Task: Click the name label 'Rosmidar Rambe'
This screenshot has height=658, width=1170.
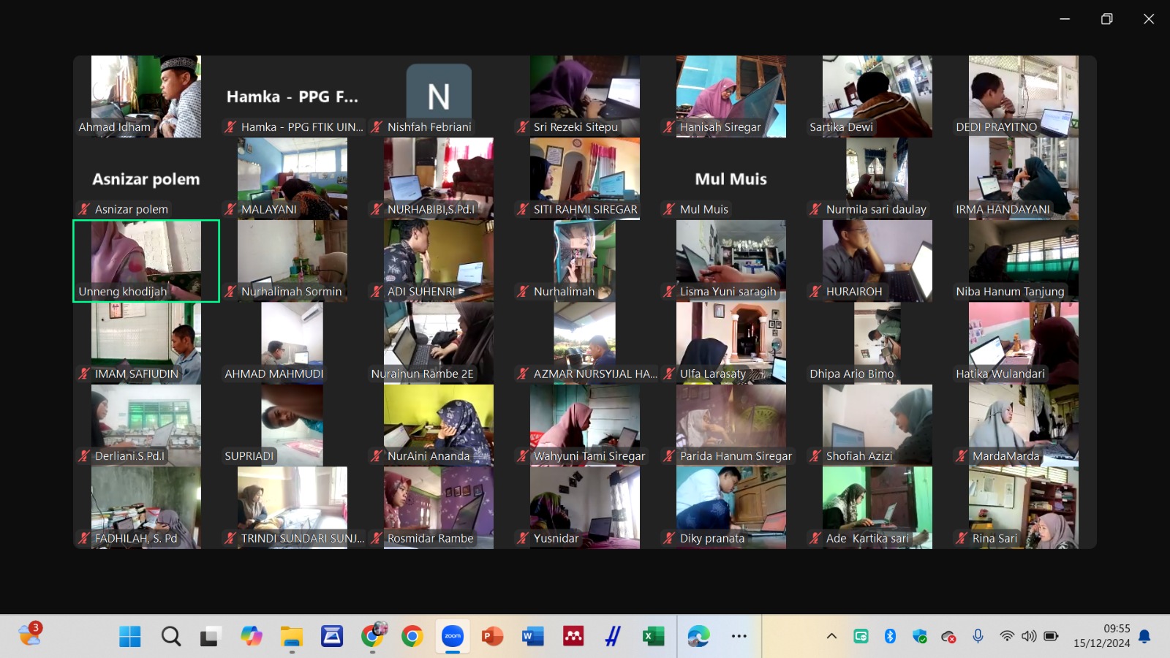Action: 431,538
